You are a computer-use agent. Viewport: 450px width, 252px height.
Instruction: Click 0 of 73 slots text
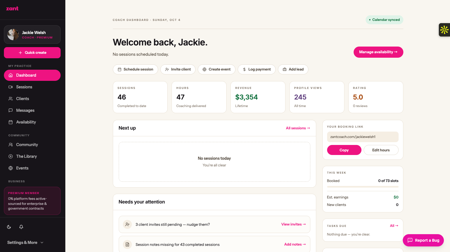pyautogui.click(x=388, y=181)
